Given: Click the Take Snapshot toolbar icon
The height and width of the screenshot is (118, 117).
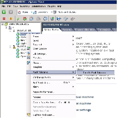Looking at the screenshot, I should [x=32, y=19].
